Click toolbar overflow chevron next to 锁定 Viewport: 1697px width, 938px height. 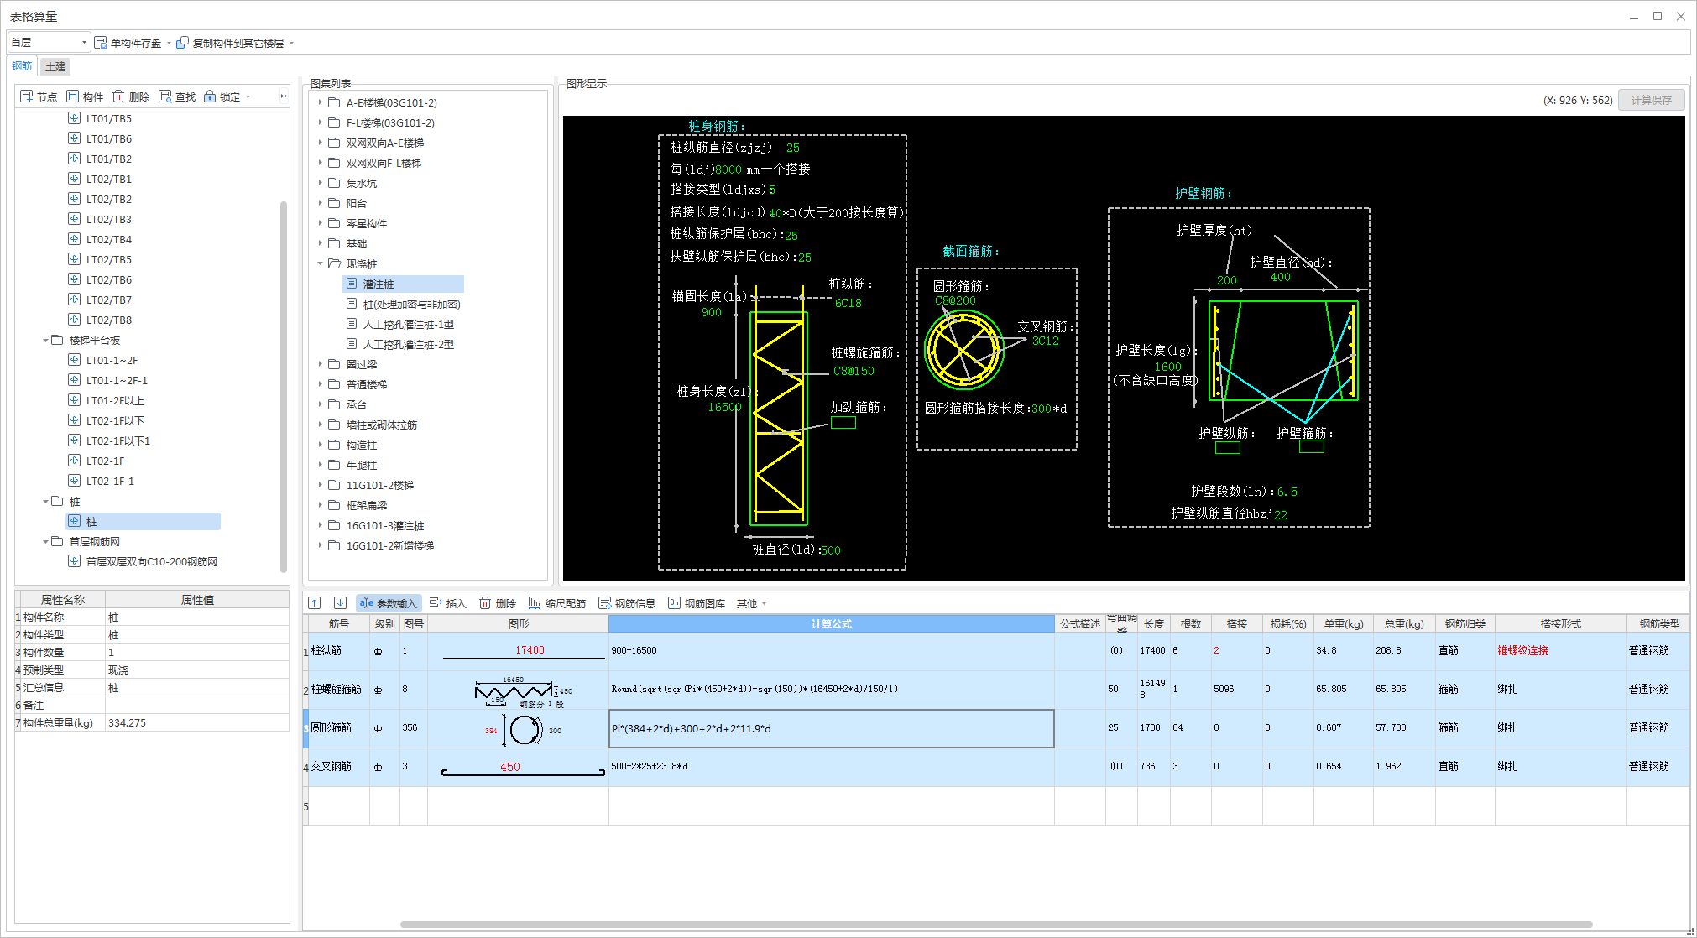(284, 96)
